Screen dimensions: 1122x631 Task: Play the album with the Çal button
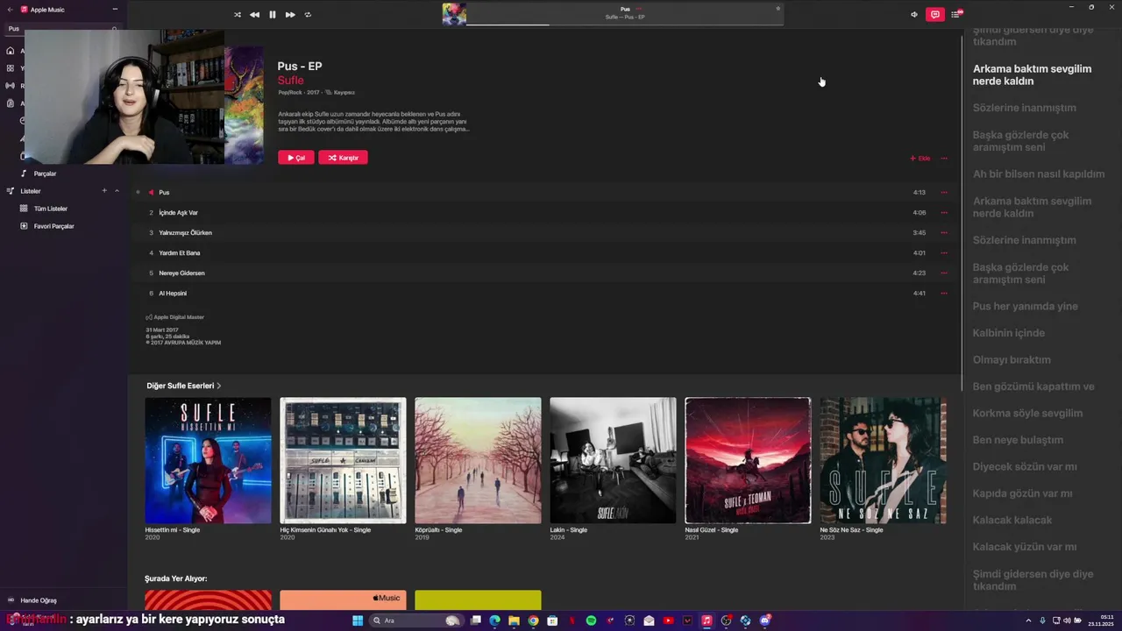click(x=296, y=158)
